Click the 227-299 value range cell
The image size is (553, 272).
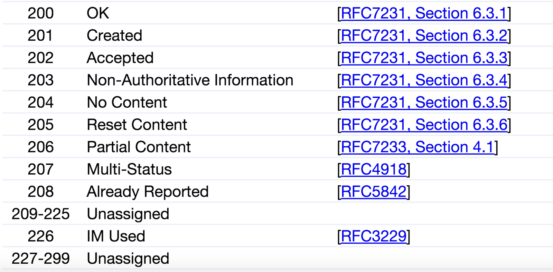click(41, 259)
